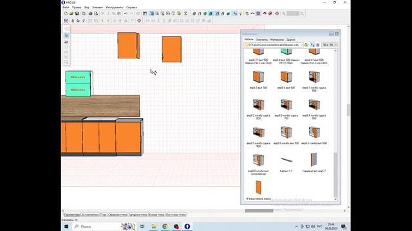Image resolution: width=412 pixels, height=231 pixels.
Task: Switch to the Мебель library tab
Action: [249, 40]
